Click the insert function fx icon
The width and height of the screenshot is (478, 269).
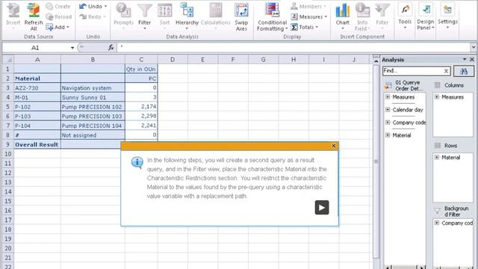pyautogui.click(x=111, y=47)
